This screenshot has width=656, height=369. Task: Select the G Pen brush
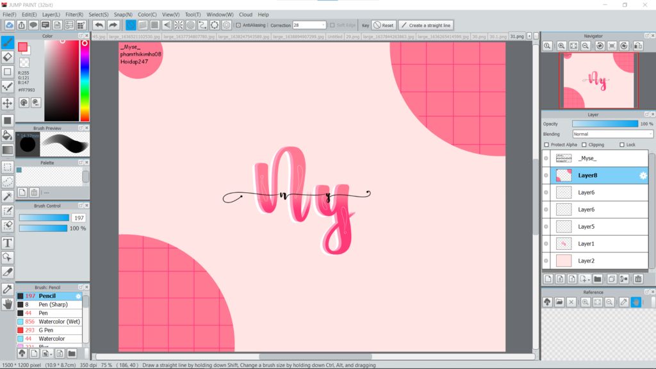point(49,330)
